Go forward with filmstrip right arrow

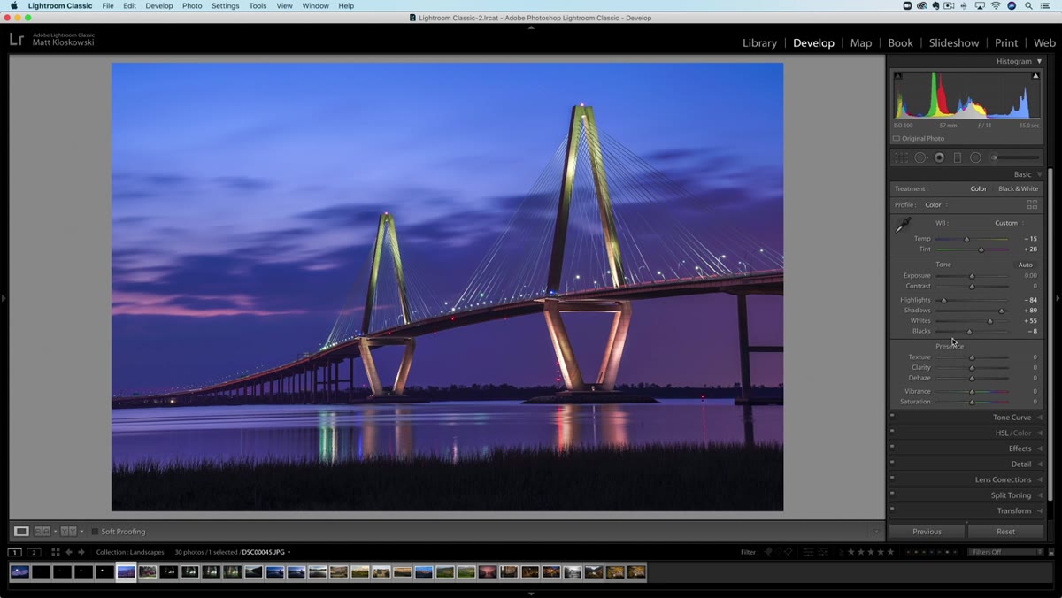click(81, 552)
